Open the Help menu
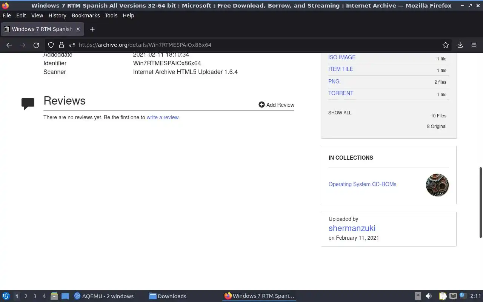Image resolution: width=483 pixels, height=302 pixels. pyautogui.click(x=128, y=15)
